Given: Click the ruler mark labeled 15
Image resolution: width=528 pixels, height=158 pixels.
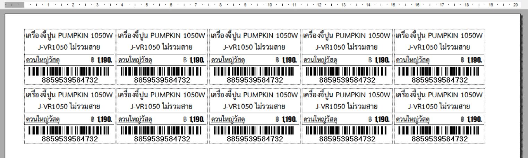Looking at the screenshot, I should click(393, 5).
